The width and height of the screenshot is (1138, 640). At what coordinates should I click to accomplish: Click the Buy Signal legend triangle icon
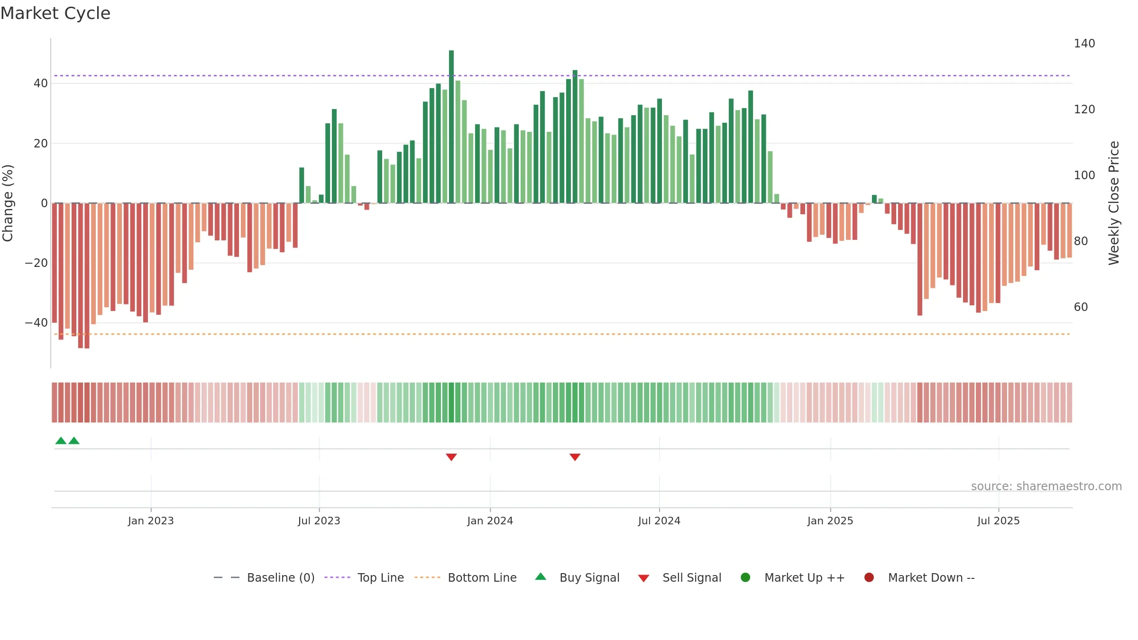[541, 576]
